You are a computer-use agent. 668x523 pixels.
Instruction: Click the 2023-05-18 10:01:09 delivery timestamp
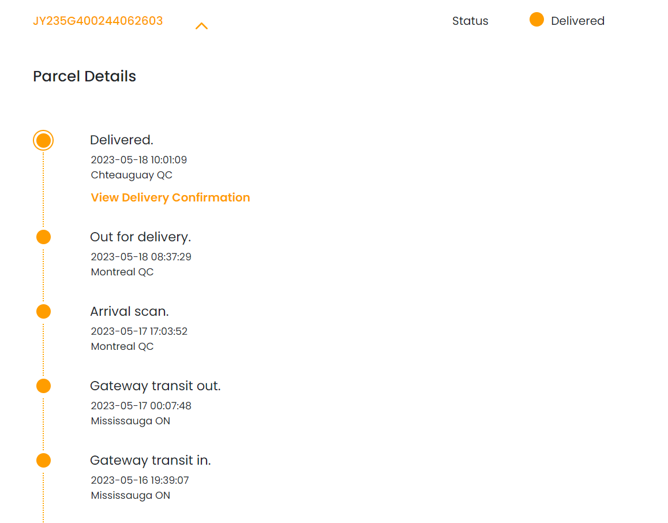138,160
